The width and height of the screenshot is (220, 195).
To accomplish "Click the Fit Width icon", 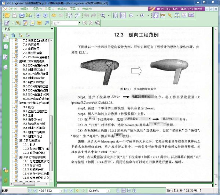I will (x=122, y=15).
